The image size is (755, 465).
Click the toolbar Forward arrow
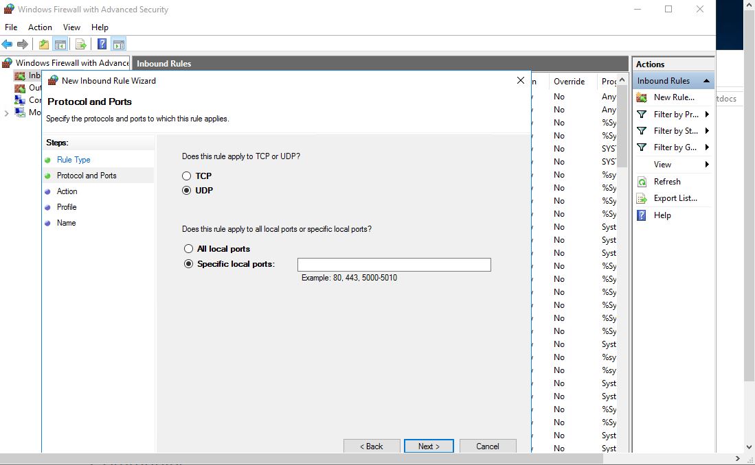(22, 45)
